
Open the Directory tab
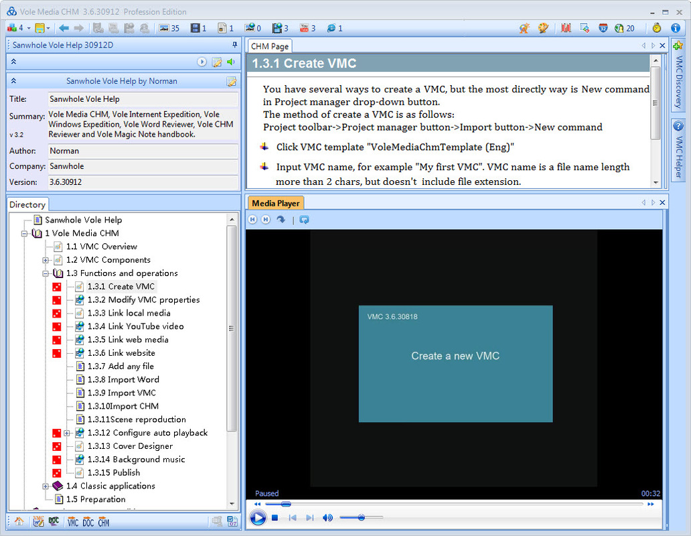pyautogui.click(x=27, y=204)
